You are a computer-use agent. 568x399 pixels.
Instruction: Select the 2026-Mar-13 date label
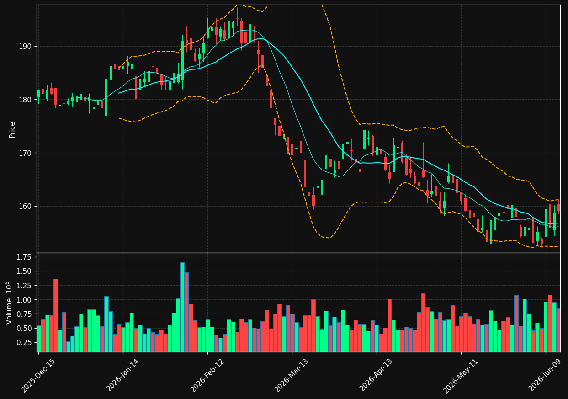[x=291, y=375]
